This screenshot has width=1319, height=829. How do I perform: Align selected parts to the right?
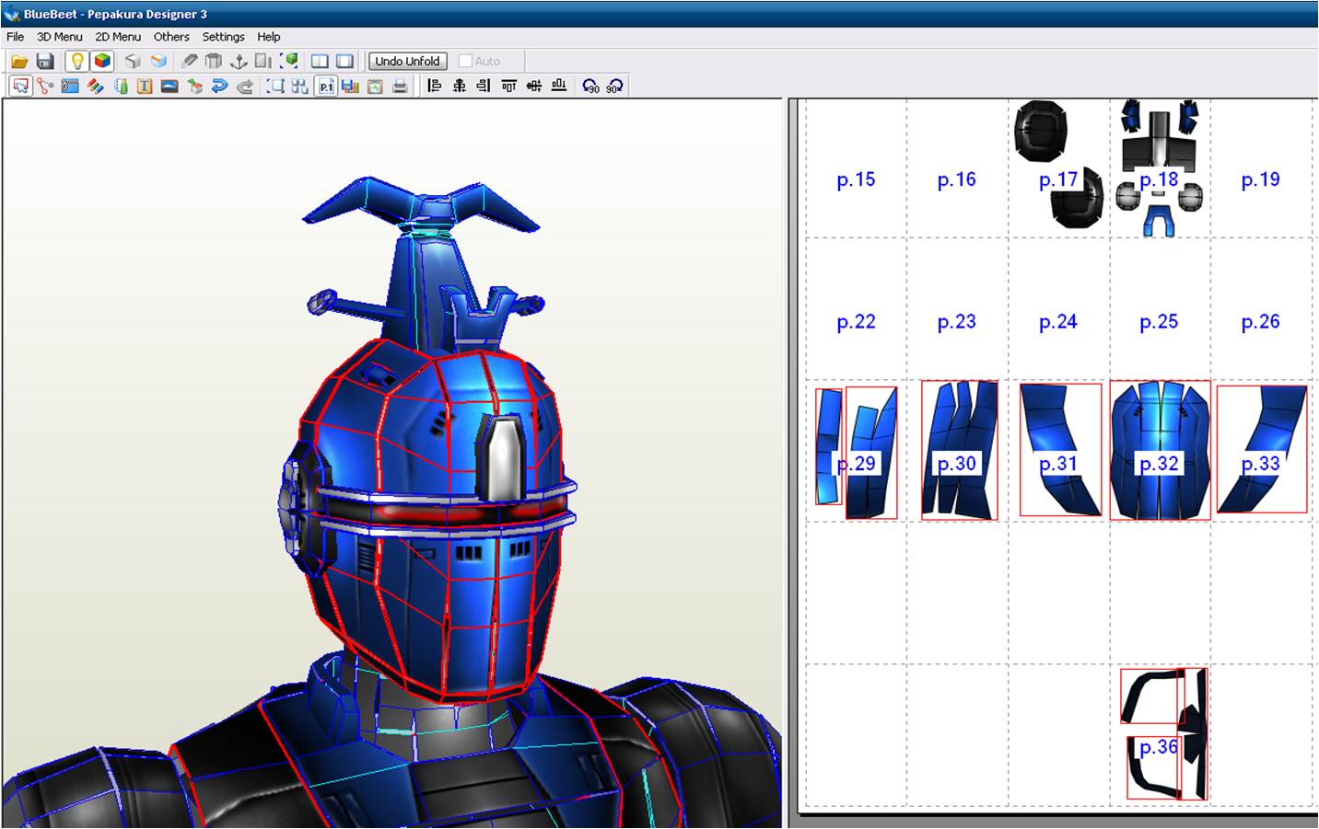coord(484,86)
